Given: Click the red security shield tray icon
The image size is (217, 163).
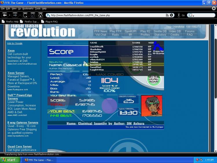Looking at the screenshot, I should click(197, 160).
